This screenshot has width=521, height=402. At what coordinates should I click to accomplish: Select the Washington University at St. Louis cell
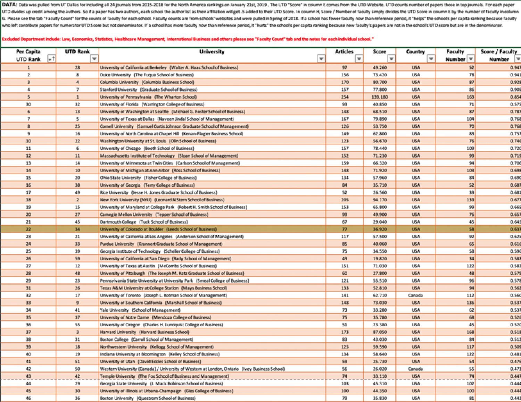coord(212,141)
